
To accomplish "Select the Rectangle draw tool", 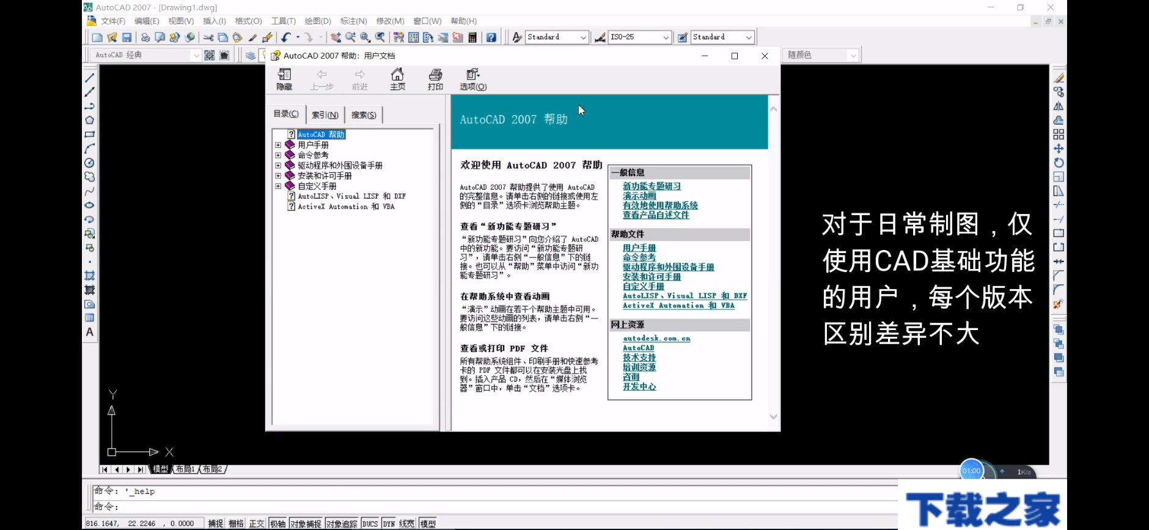I will point(90,134).
